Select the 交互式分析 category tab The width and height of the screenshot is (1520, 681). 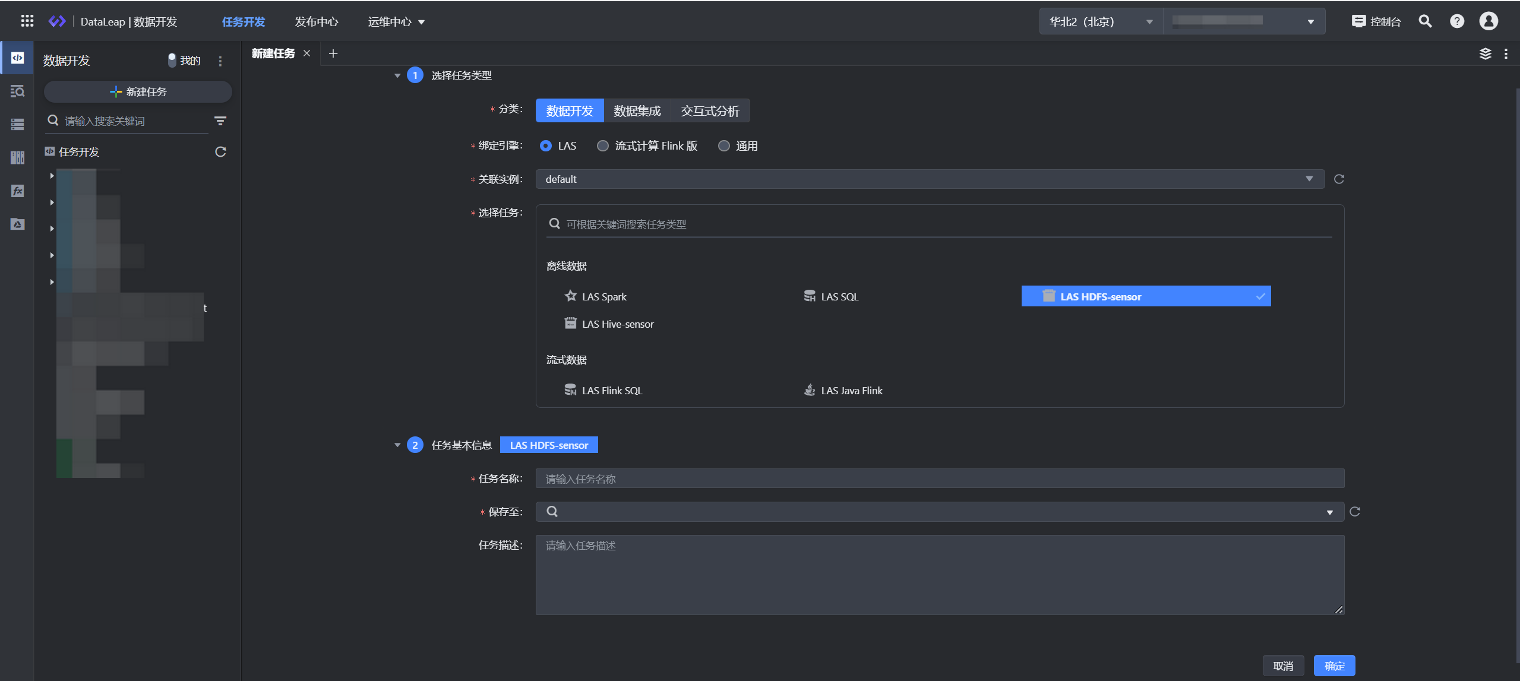(710, 111)
